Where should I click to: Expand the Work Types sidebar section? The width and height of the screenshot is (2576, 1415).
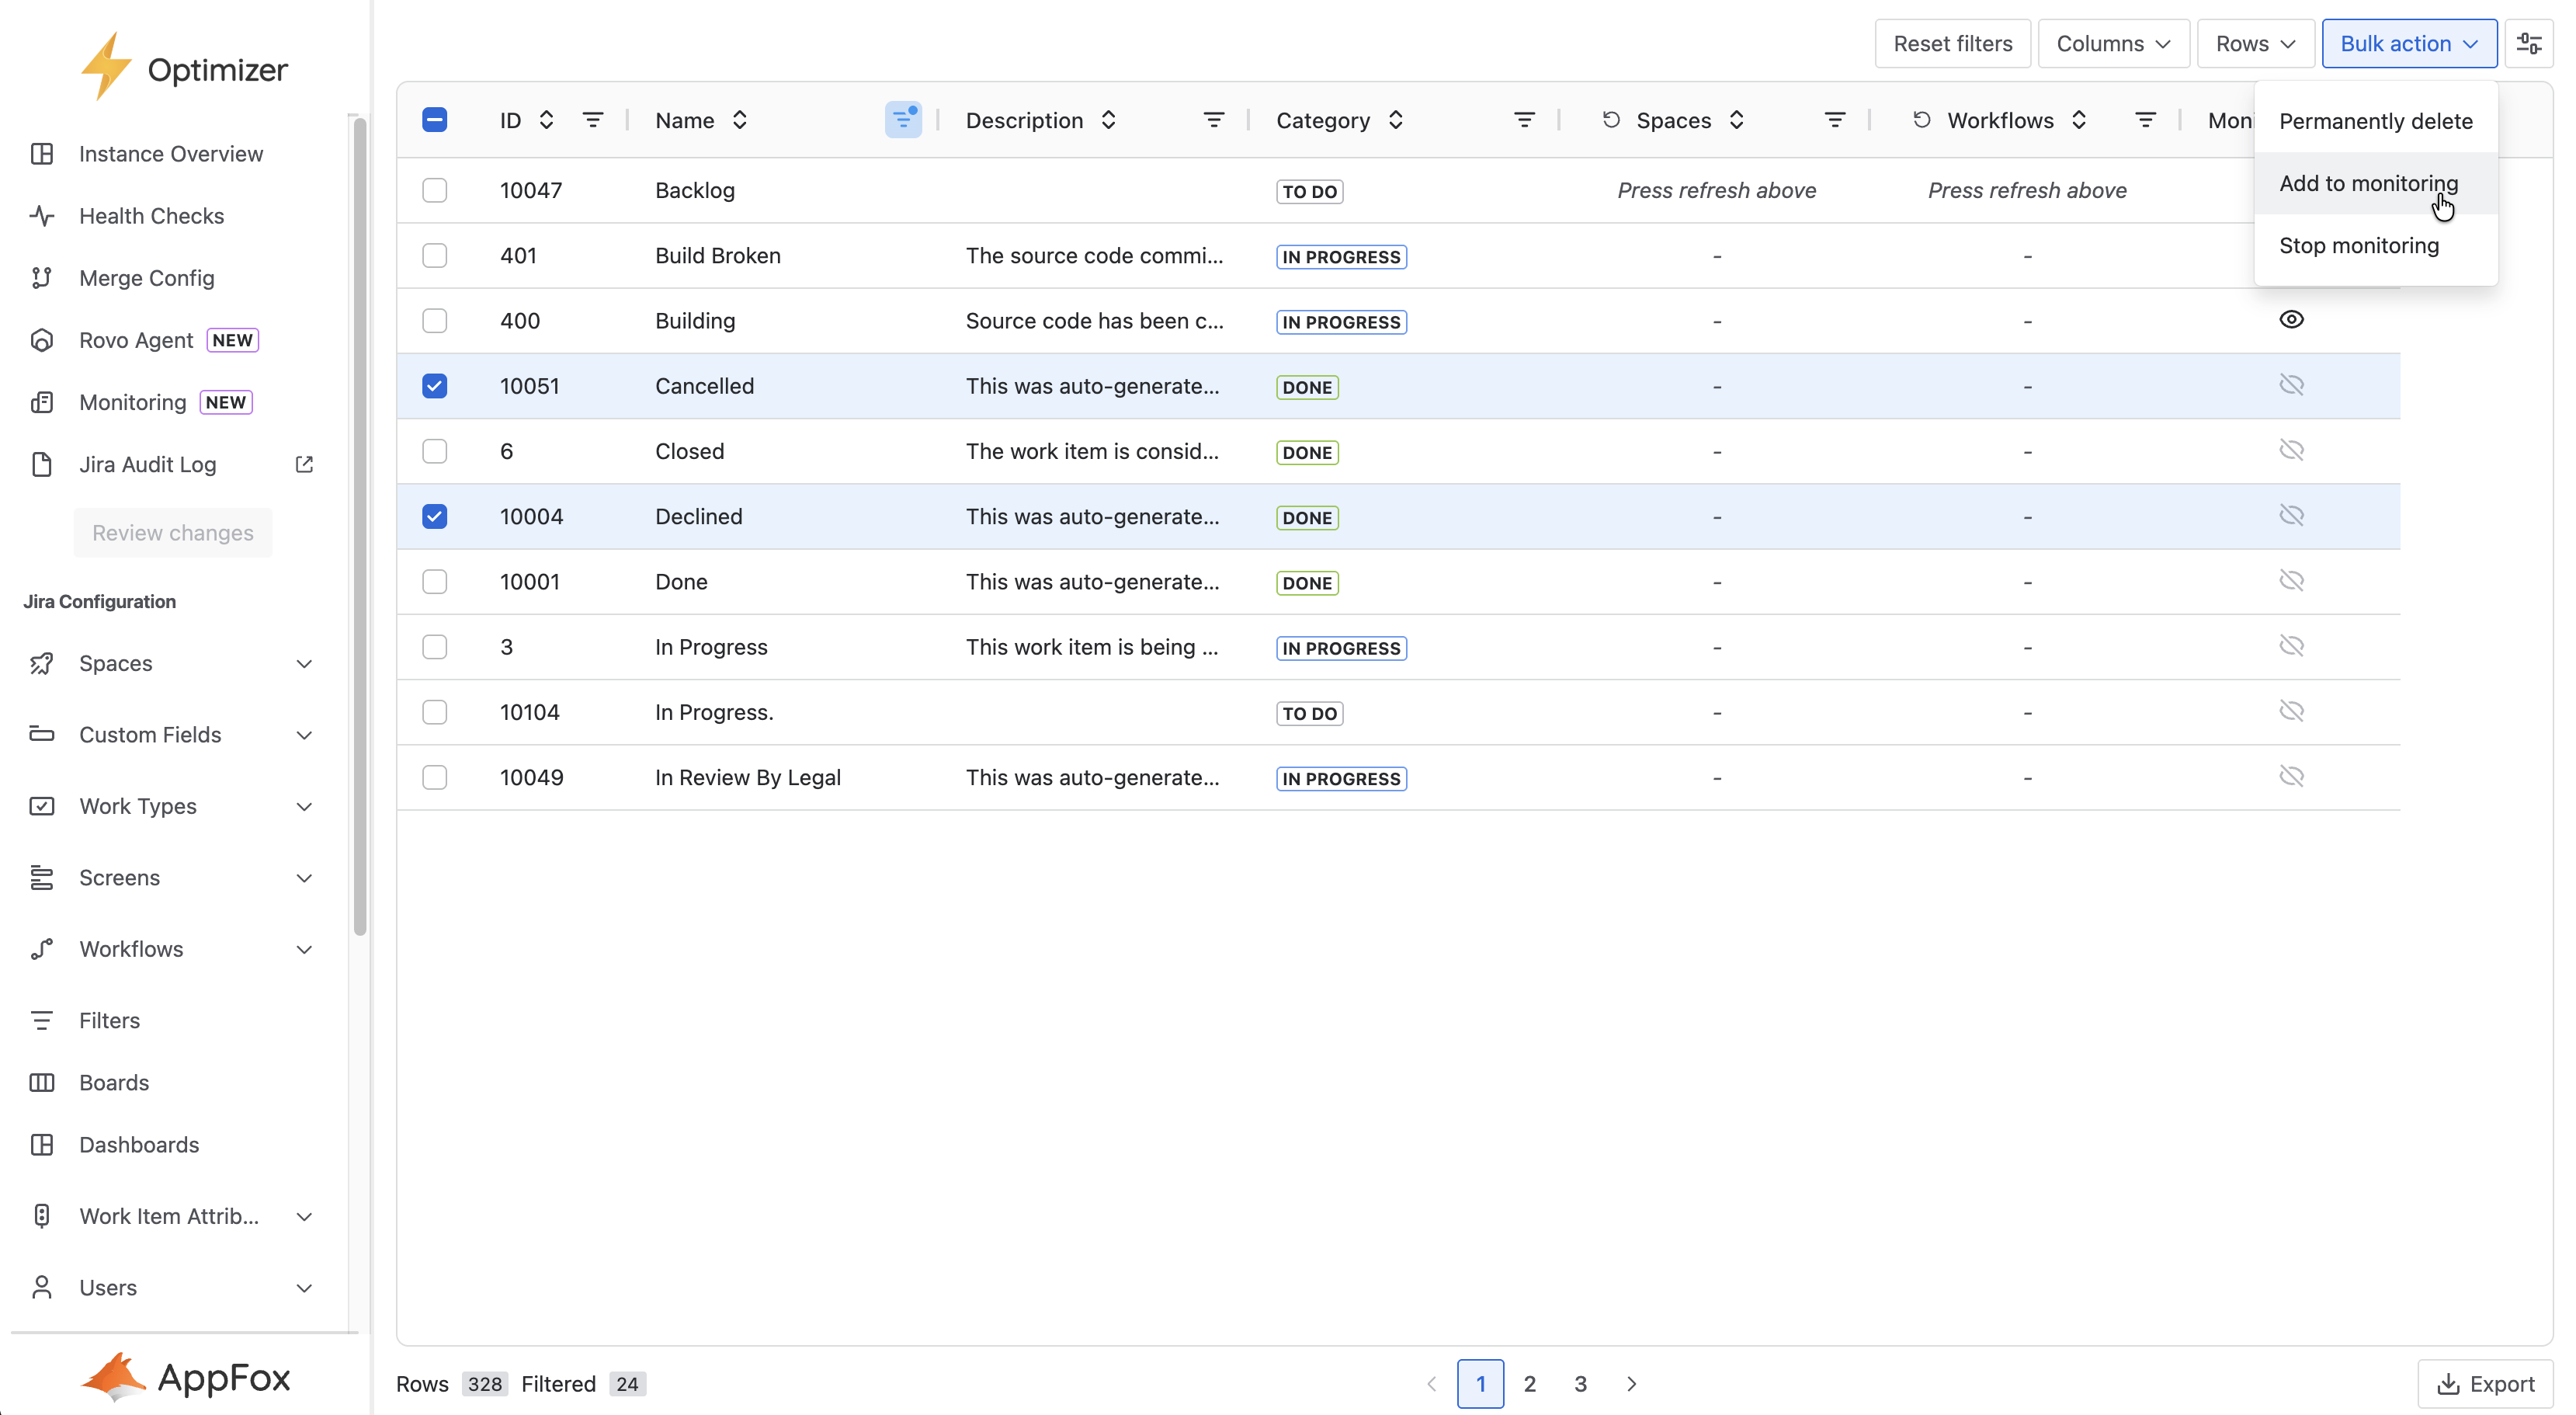305,807
